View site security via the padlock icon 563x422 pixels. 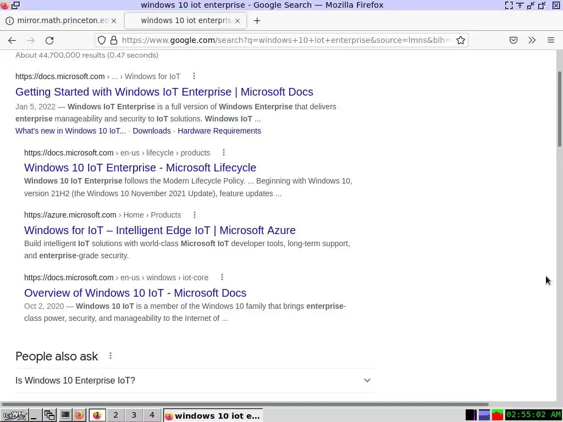tap(114, 40)
